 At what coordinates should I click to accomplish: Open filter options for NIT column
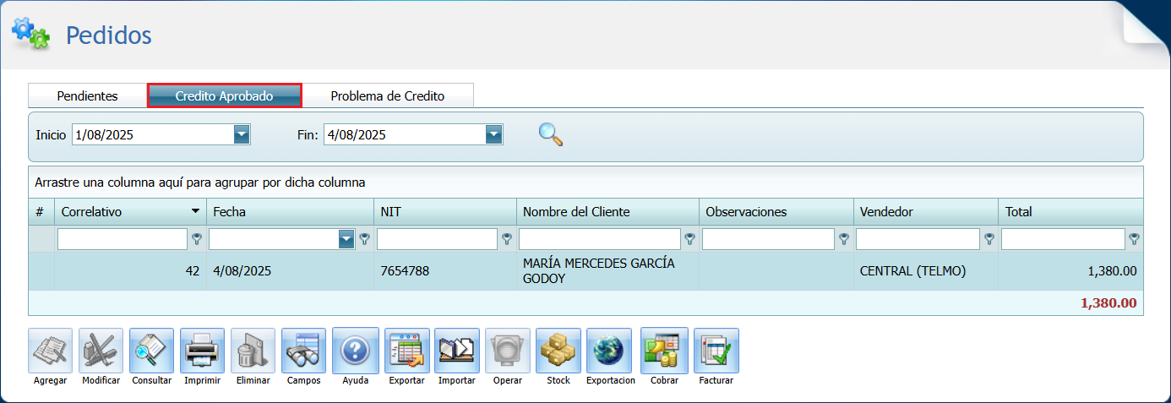507,239
